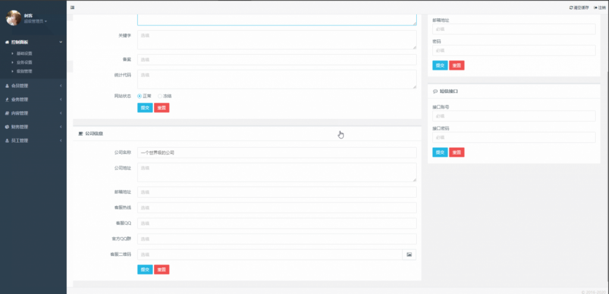This screenshot has height=294, width=609.
Task: Click the user avatar picture in sidebar
Action: coord(14,18)
